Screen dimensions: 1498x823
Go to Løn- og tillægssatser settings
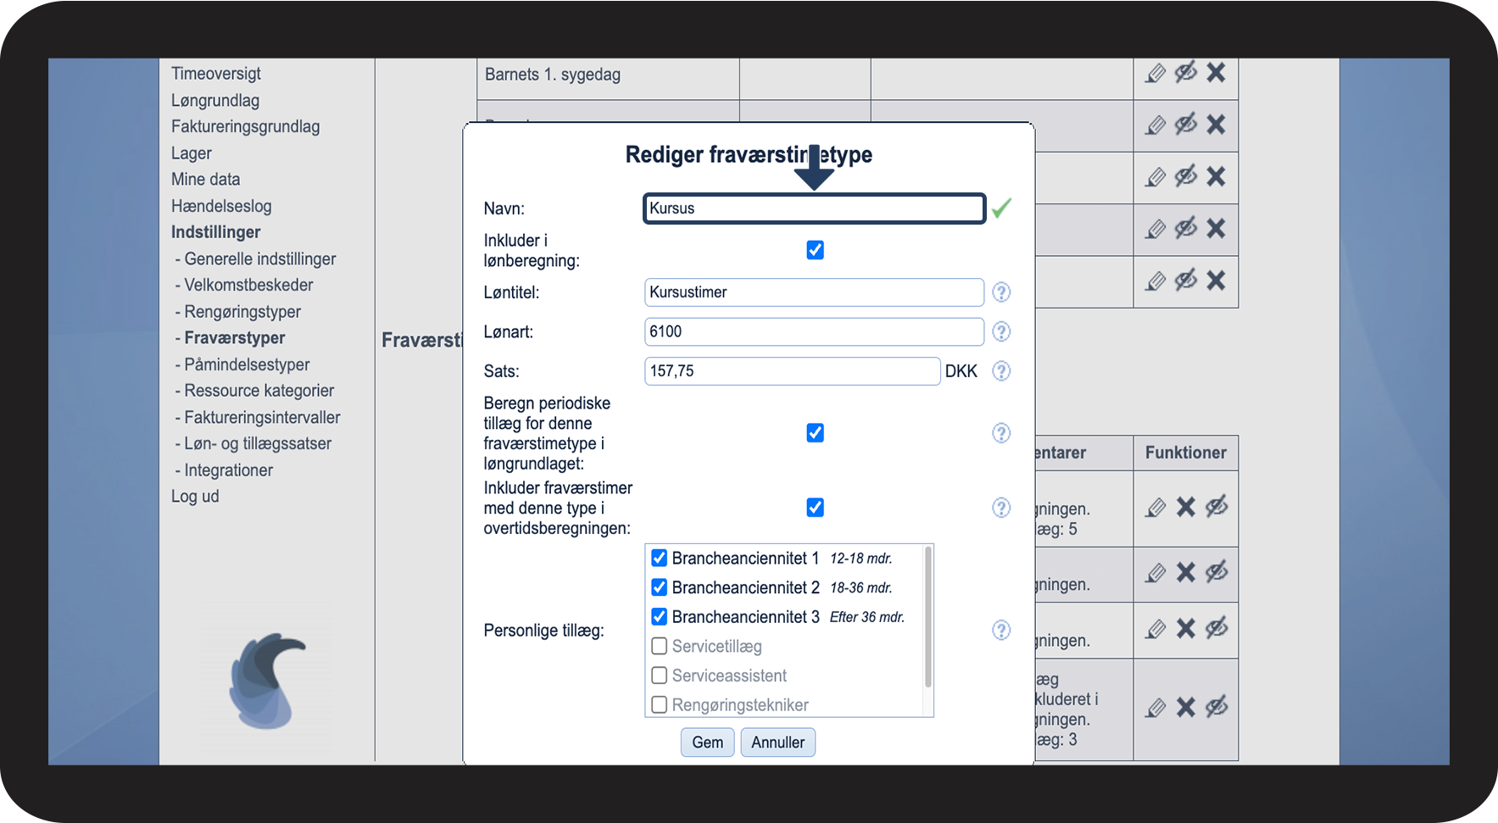[258, 444]
